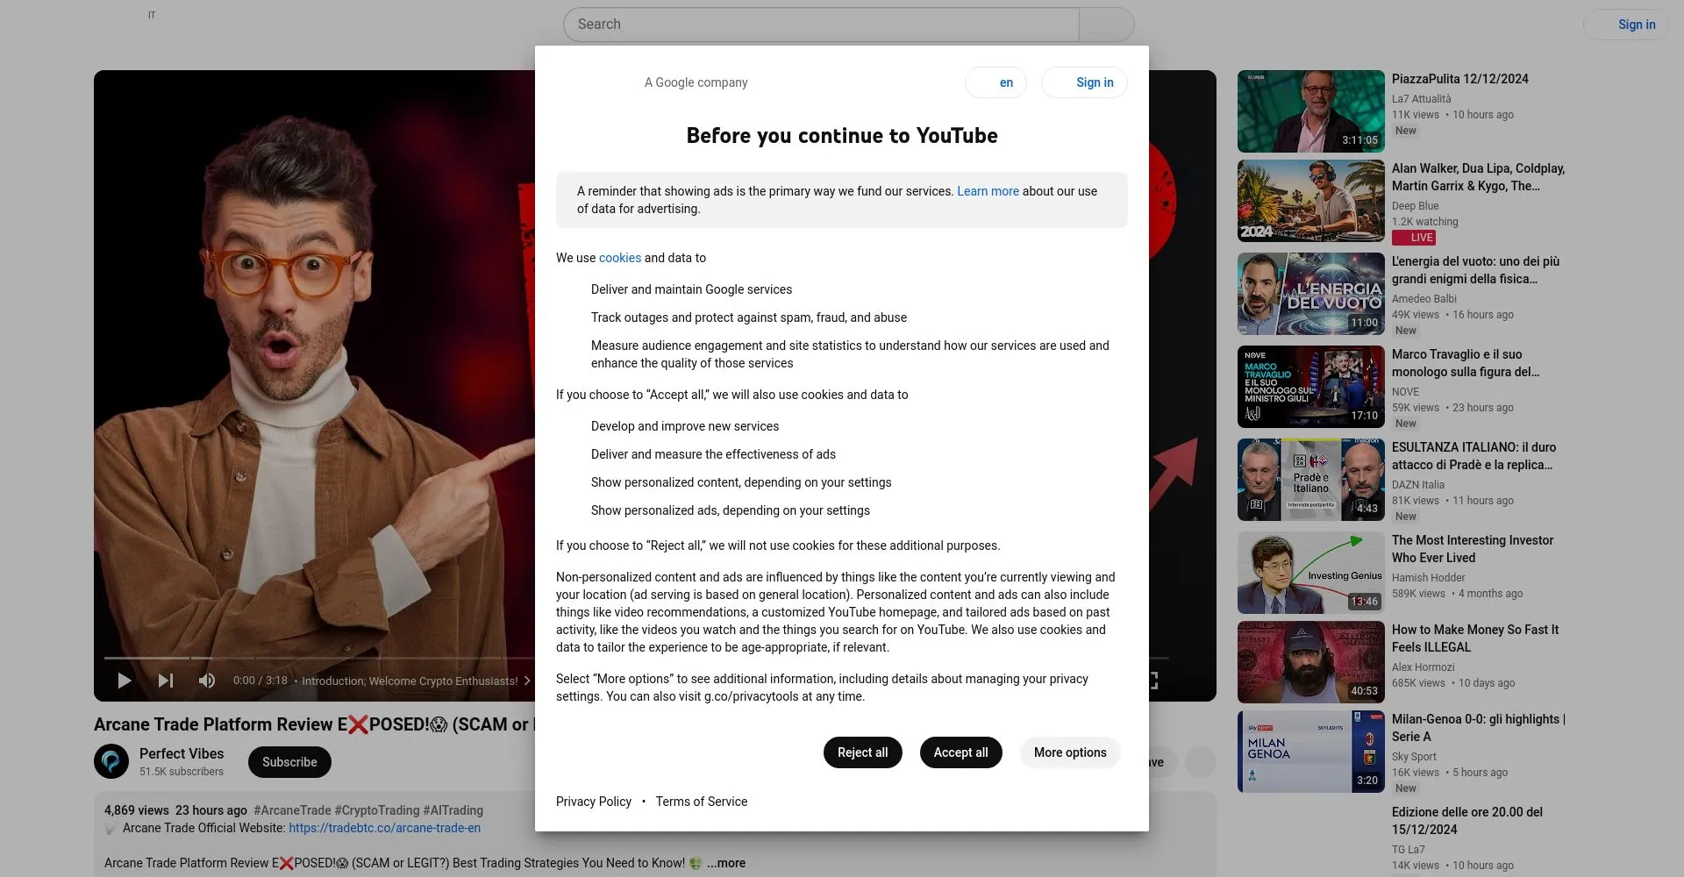Focus the Search input field
Image resolution: width=1684 pixels, height=877 pixels.
[821, 25]
